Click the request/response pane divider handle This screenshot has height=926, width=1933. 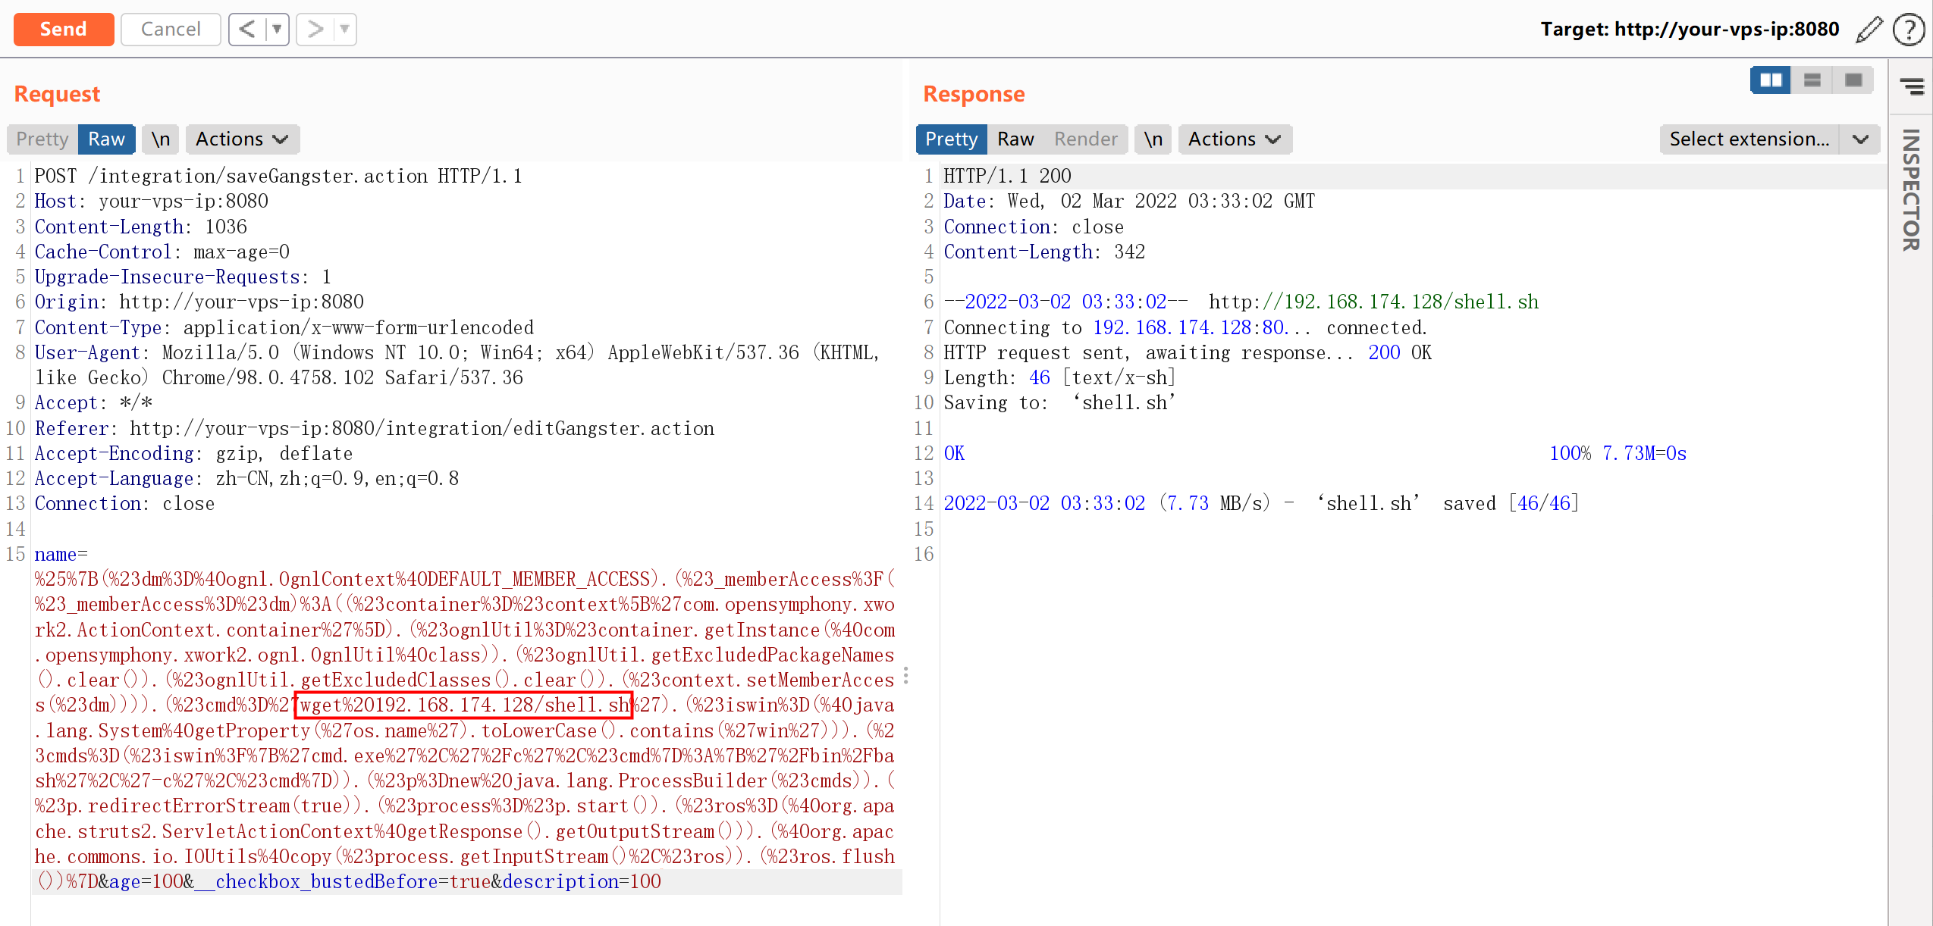click(x=906, y=676)
